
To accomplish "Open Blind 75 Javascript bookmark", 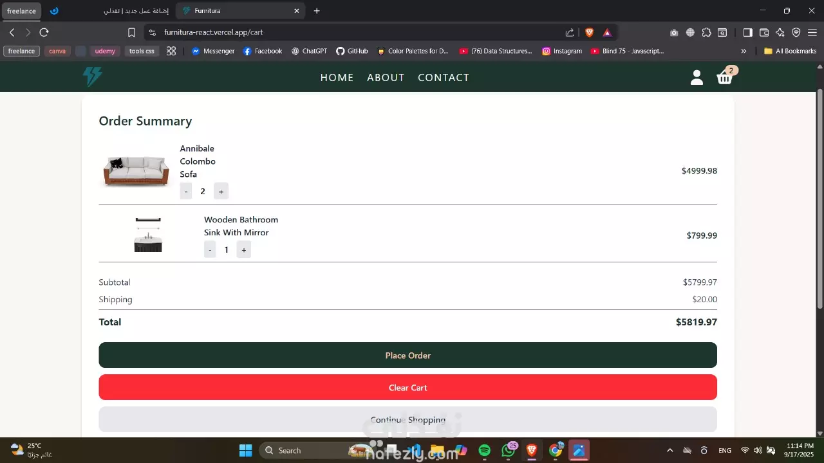I will tap(627, 51).
